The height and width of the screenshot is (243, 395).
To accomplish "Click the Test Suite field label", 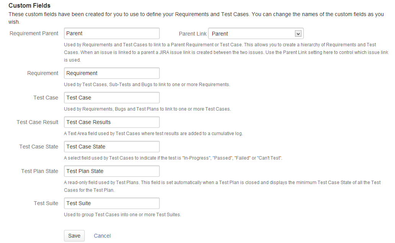I will 46,203.
